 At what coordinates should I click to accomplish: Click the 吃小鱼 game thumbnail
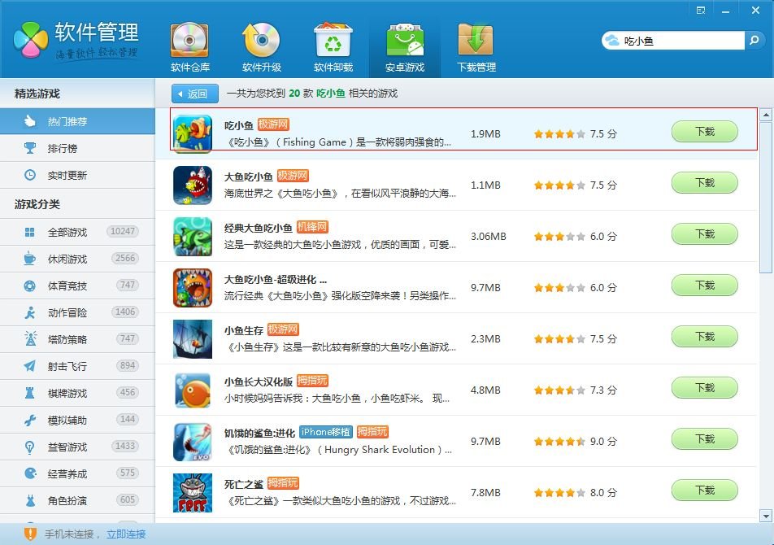[x=193, y=133]
